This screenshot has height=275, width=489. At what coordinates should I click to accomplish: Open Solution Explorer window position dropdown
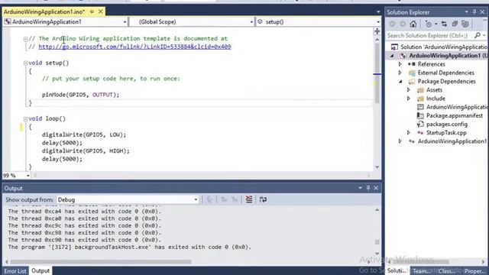click(x=467, y=12)
